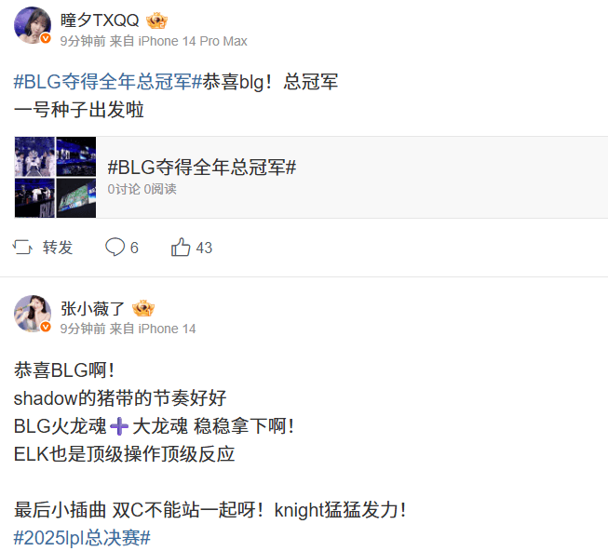Click the crown badge beside 张小薇了
Viewport: 608px width, 551px height.
point(143,308)
